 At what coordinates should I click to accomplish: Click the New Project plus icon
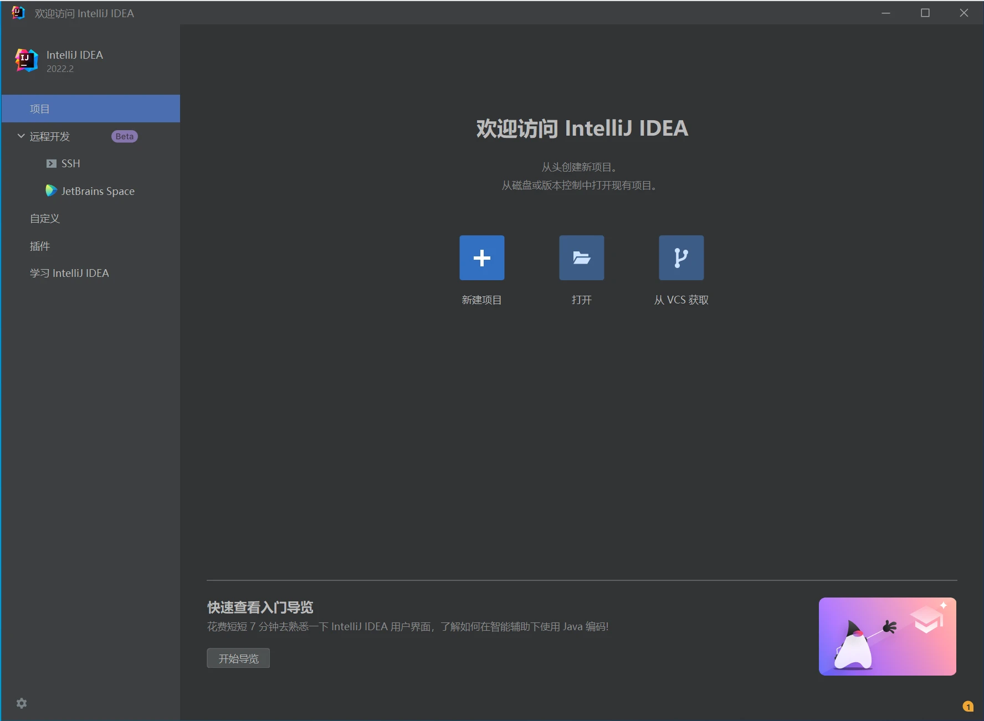pyautogui.click(x=481, y=257)
